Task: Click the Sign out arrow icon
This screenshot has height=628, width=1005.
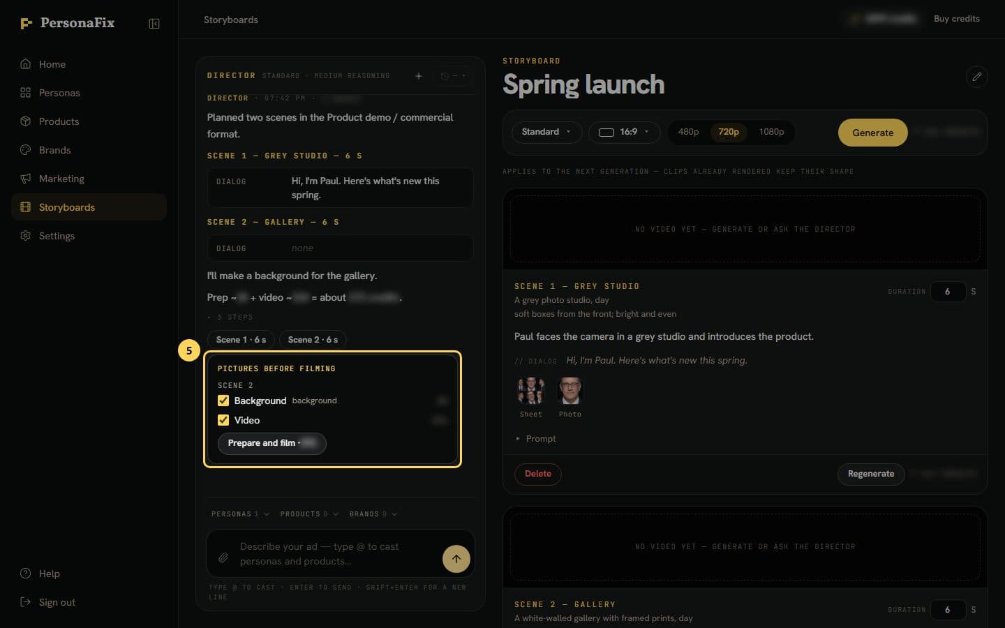Action: click(x=26, y=602)
